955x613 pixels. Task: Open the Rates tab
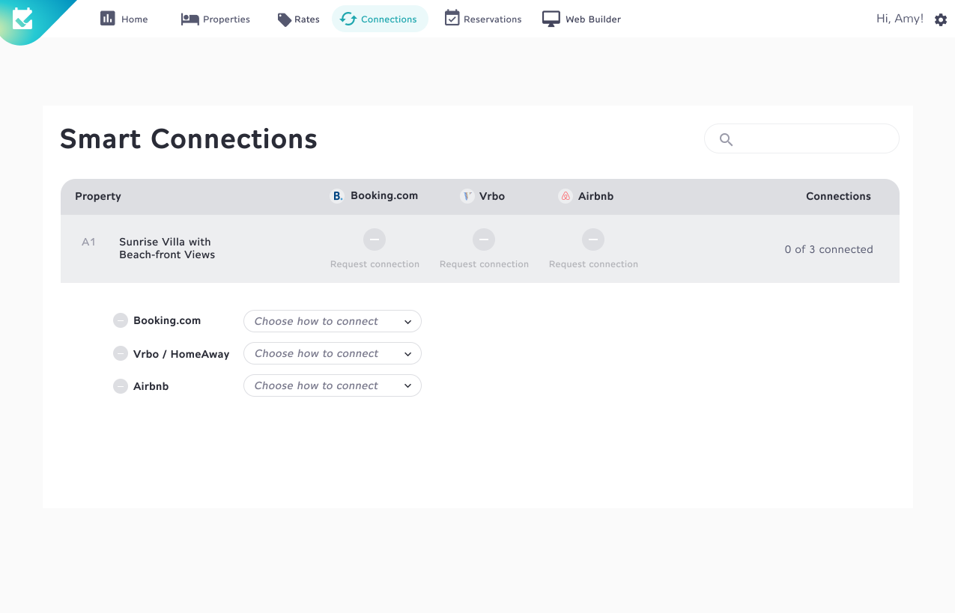[299, 19]
